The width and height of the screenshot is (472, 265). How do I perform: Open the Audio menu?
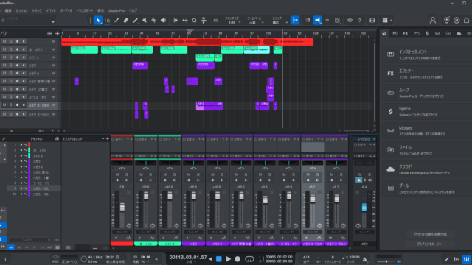[x=66, y=10]
